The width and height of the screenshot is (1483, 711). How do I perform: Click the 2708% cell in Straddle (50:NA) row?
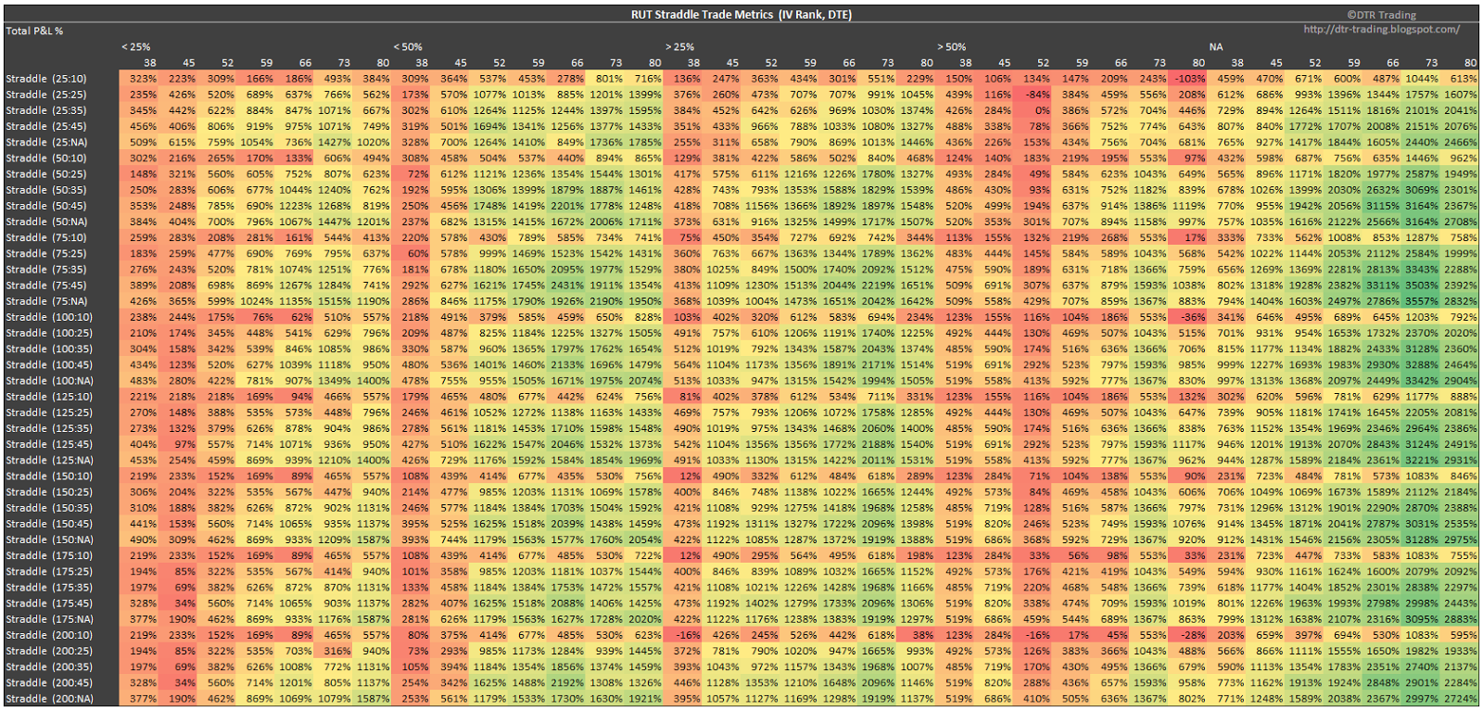click(1460, 222)
